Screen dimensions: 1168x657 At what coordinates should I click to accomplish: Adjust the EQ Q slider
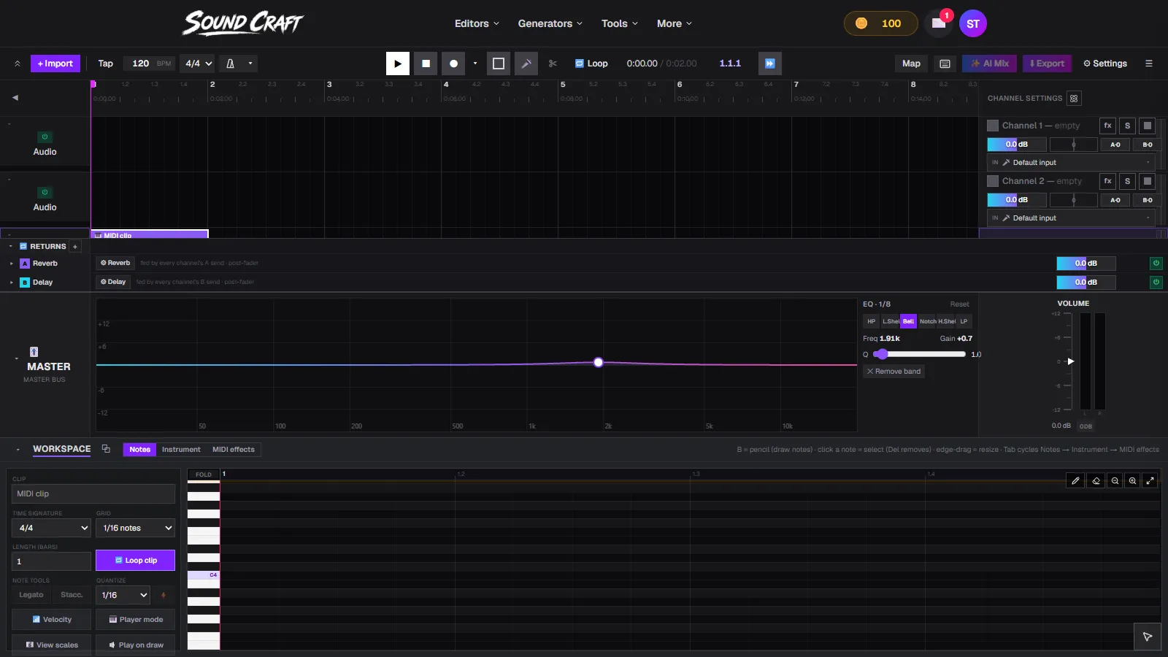point(919,354)
